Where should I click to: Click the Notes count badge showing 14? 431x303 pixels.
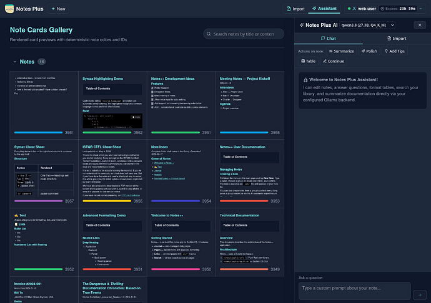[41, 62]
